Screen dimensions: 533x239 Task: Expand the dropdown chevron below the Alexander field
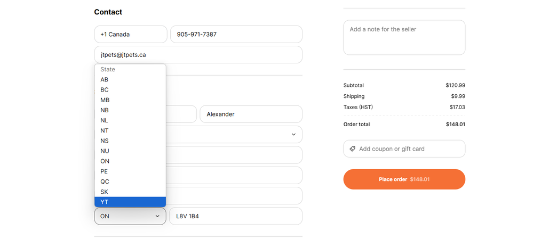(293, 135)
